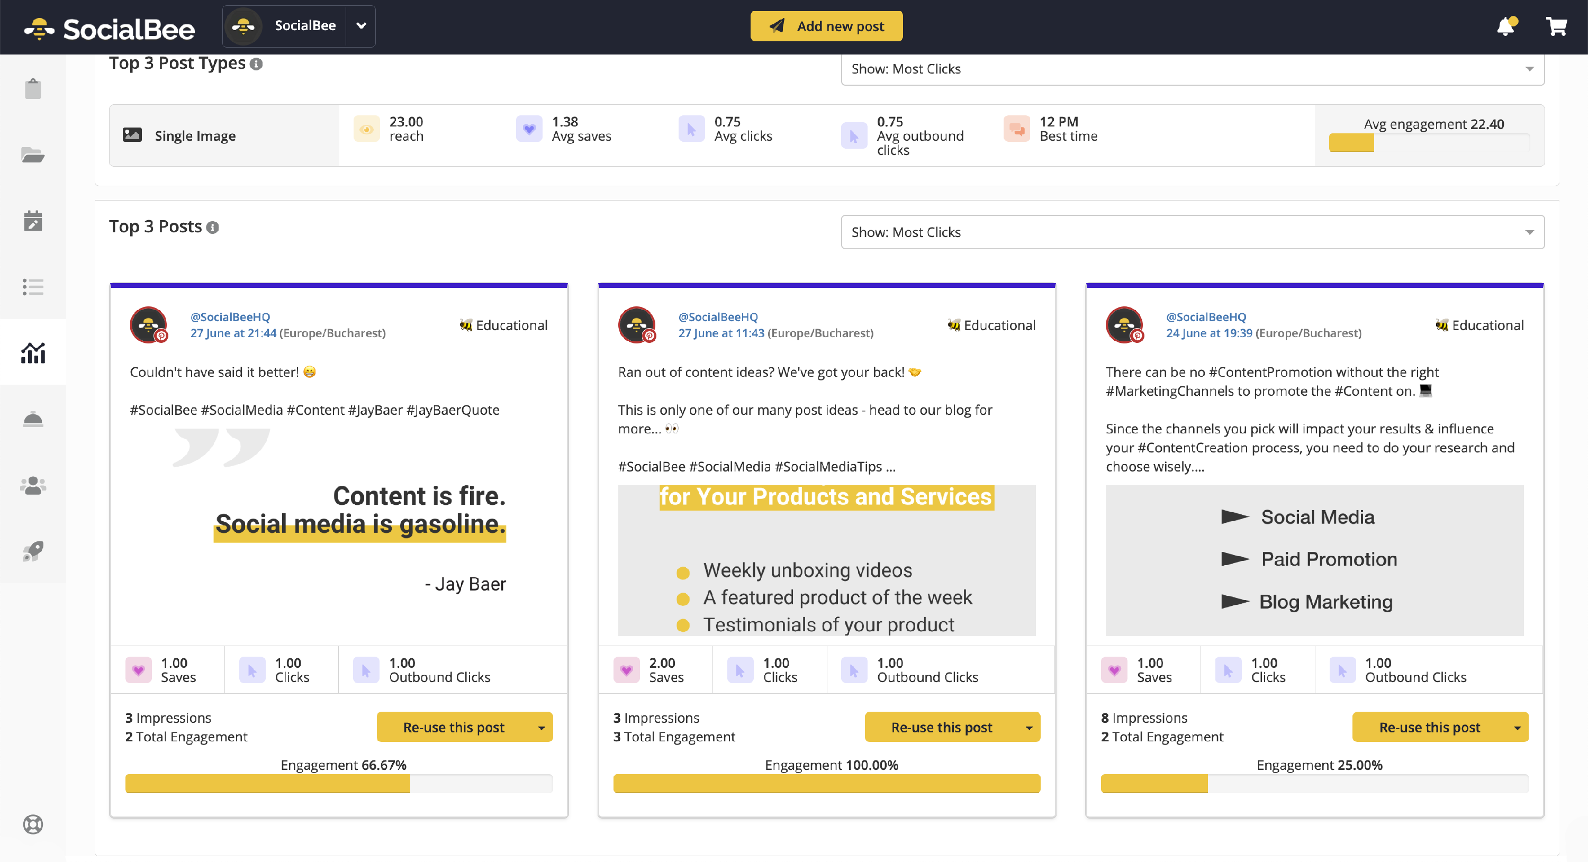The height and width of the screenshot is (862, 1588).
Task: Click SocialBee avatar in workspace selector
Action: (x=243, y=26)
